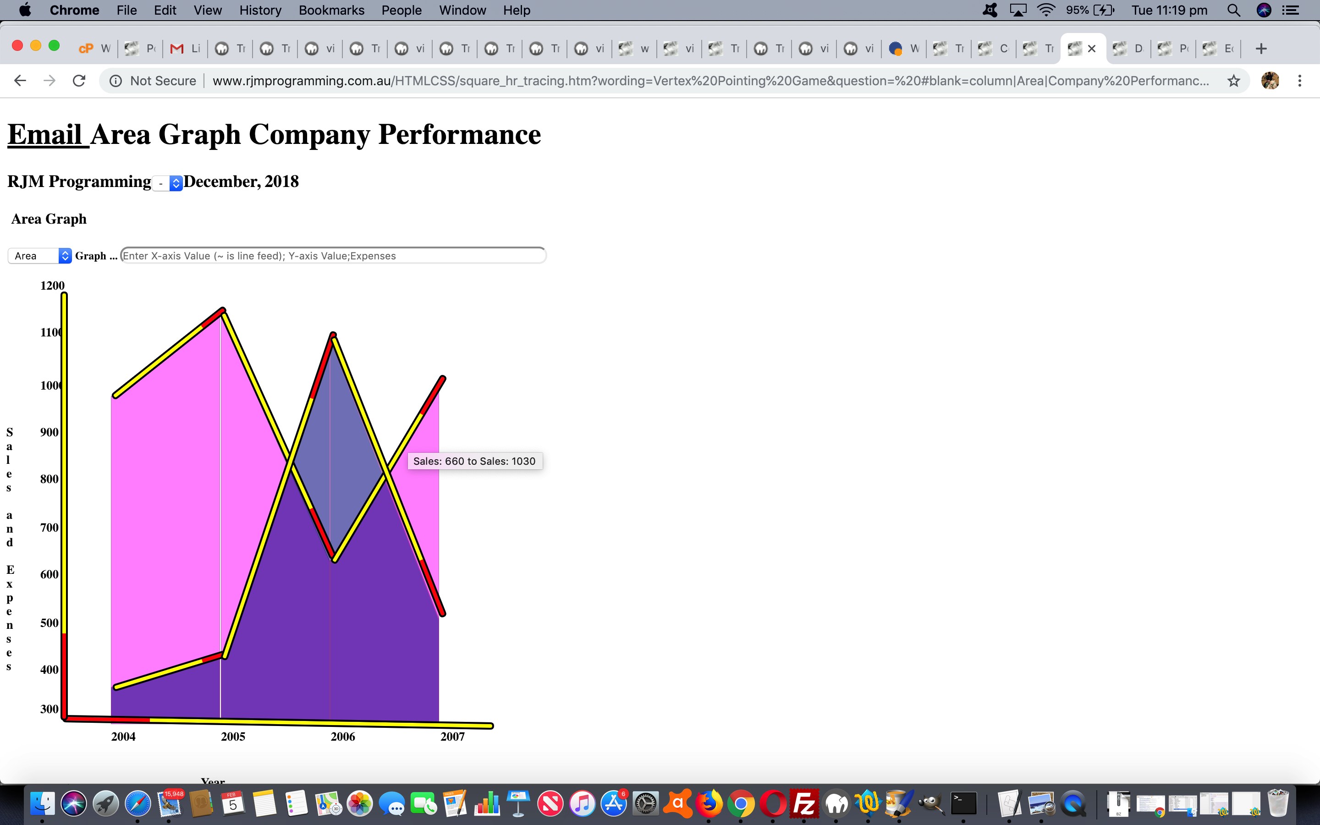Screen dimensions: 1320x825
Task: Open FaceTime in the Dock
Action: [423, 803]
